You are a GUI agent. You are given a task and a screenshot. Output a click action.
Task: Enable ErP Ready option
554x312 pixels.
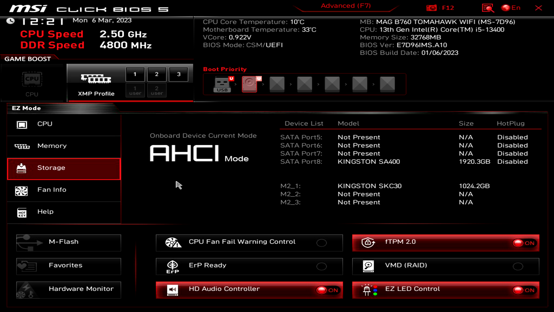pyautogui.click(x=321, y=266)
